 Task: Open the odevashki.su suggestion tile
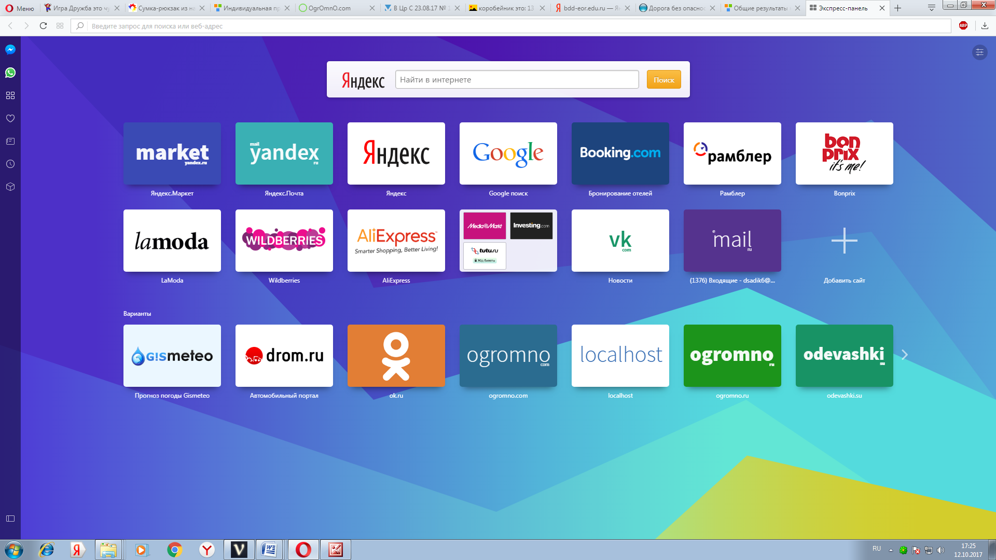pos(845,356)
